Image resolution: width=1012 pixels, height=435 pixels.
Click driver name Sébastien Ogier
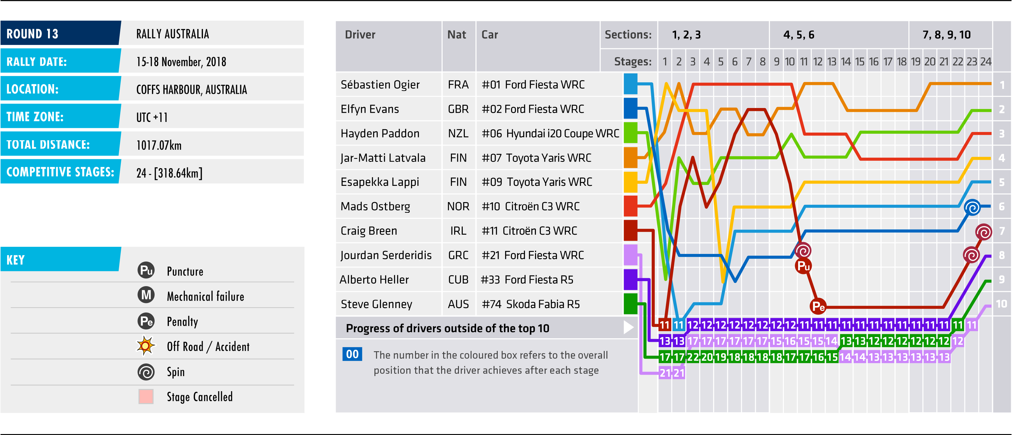[x=380, y=85]
